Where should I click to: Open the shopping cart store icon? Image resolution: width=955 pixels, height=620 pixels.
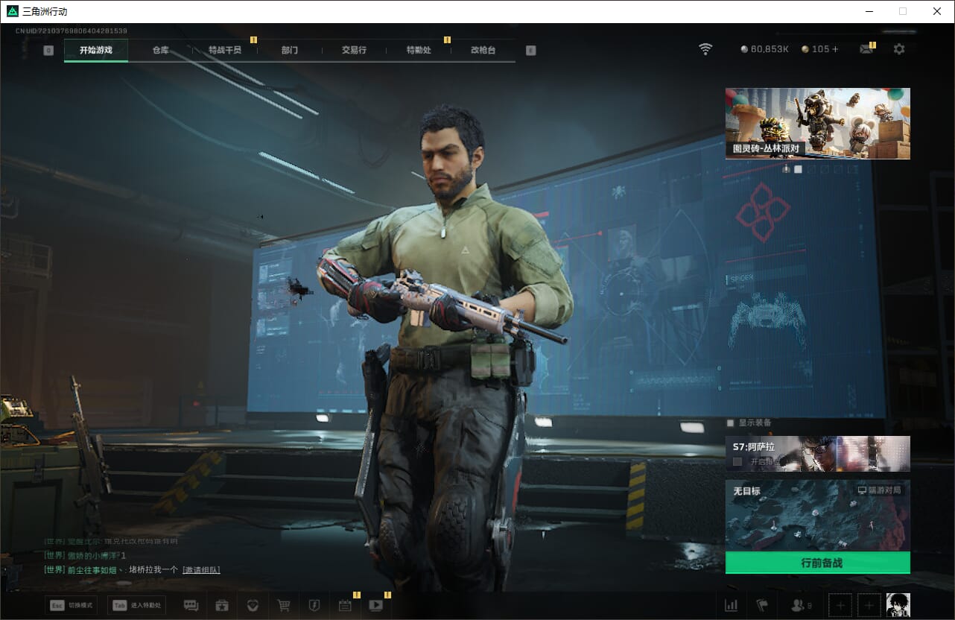click(x=284, y=606)
